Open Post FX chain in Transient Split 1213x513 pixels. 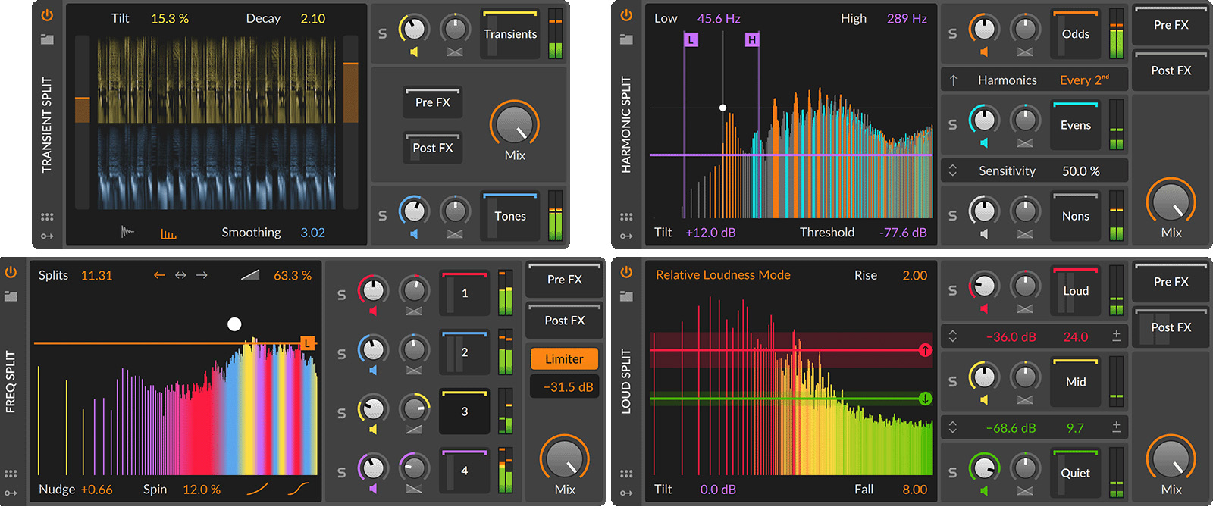433,148
